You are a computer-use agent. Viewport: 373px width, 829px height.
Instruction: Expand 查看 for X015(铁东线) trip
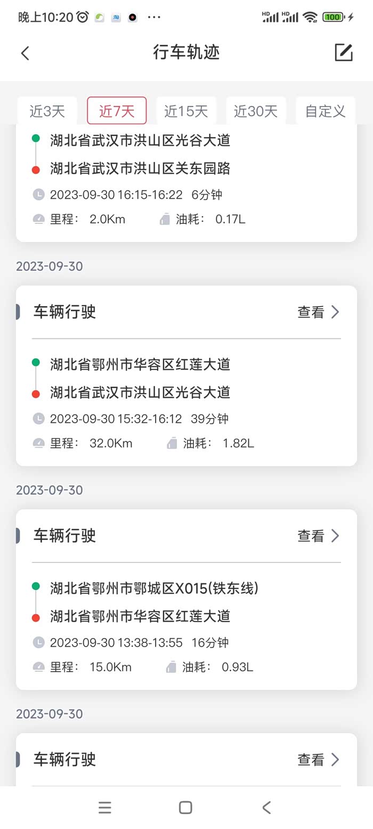point(318,536)
